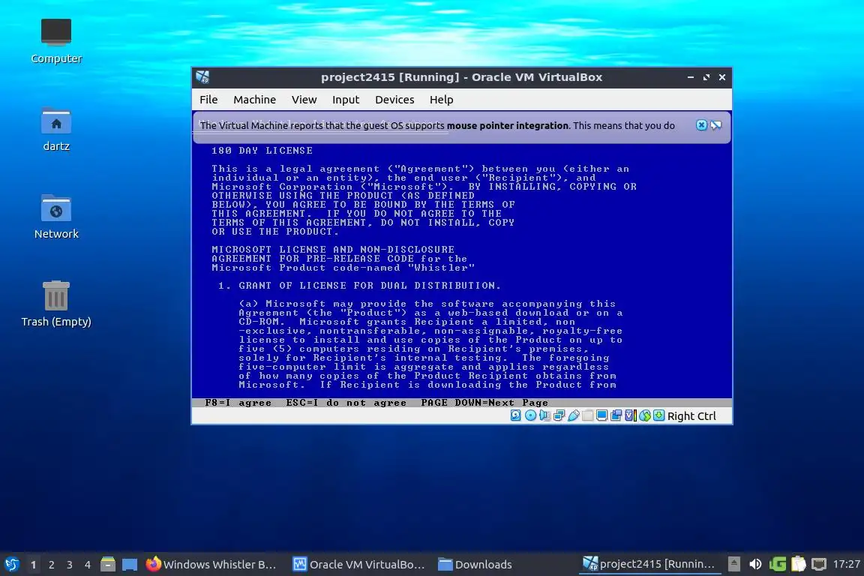Select the dartz home folder icon
Viewport: 864px width, 576px height.
[x=56, y=129]
